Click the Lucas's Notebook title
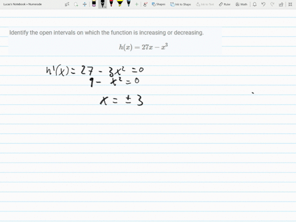The height and width of the screenshot is (222, 296). coord(22,4)
